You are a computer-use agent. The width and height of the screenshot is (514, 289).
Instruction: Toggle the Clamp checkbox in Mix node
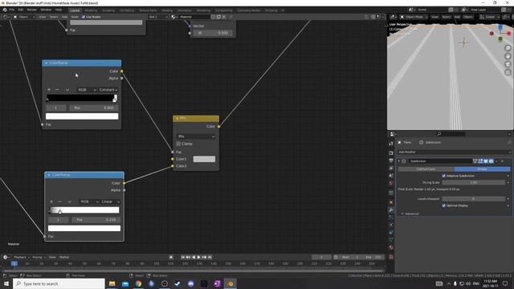178,144
